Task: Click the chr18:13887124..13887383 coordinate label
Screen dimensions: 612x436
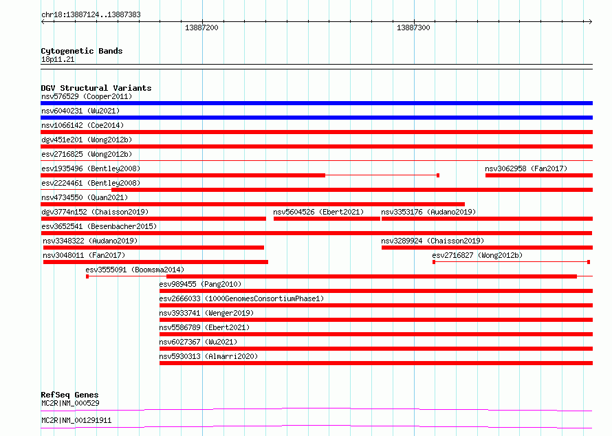Action: coord(91,14)
